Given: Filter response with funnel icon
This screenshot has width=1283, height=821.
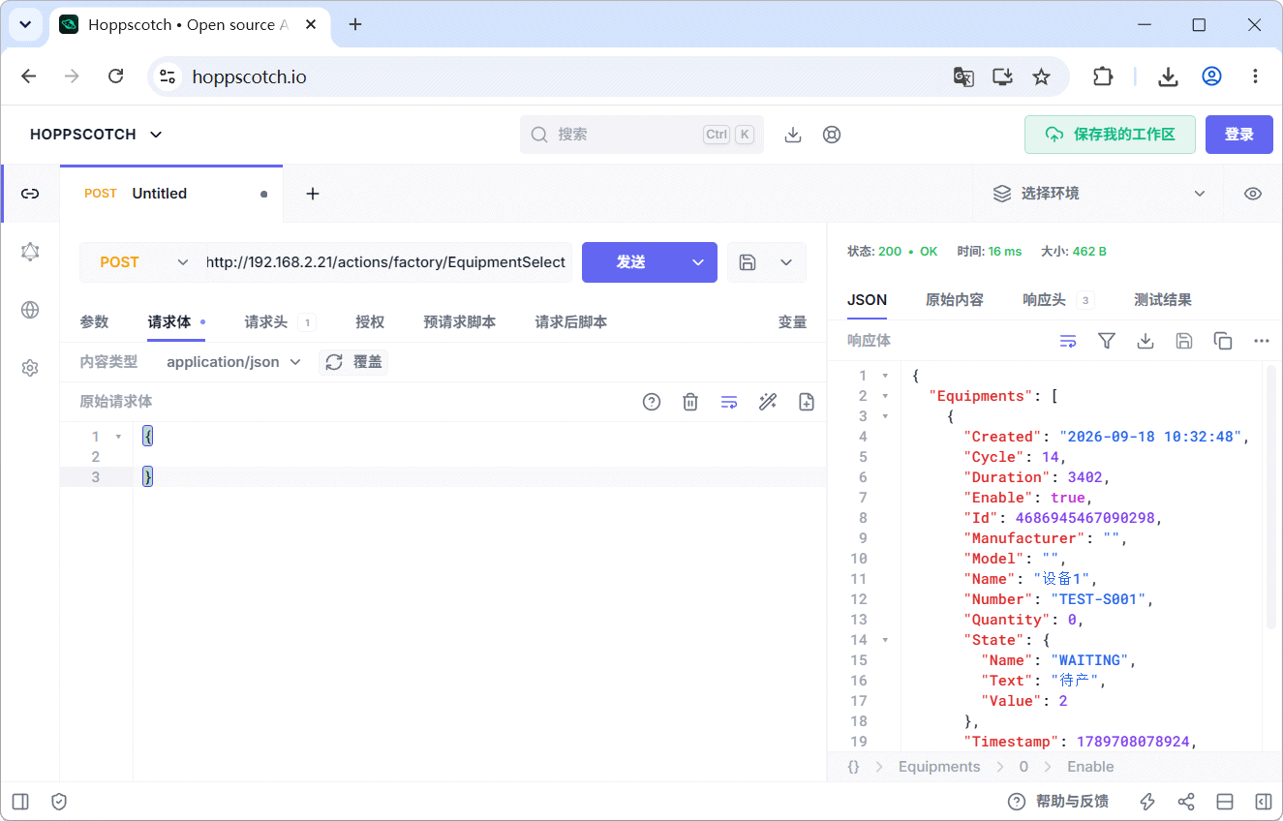Looking at the screenshot, I should [1107, 341].
